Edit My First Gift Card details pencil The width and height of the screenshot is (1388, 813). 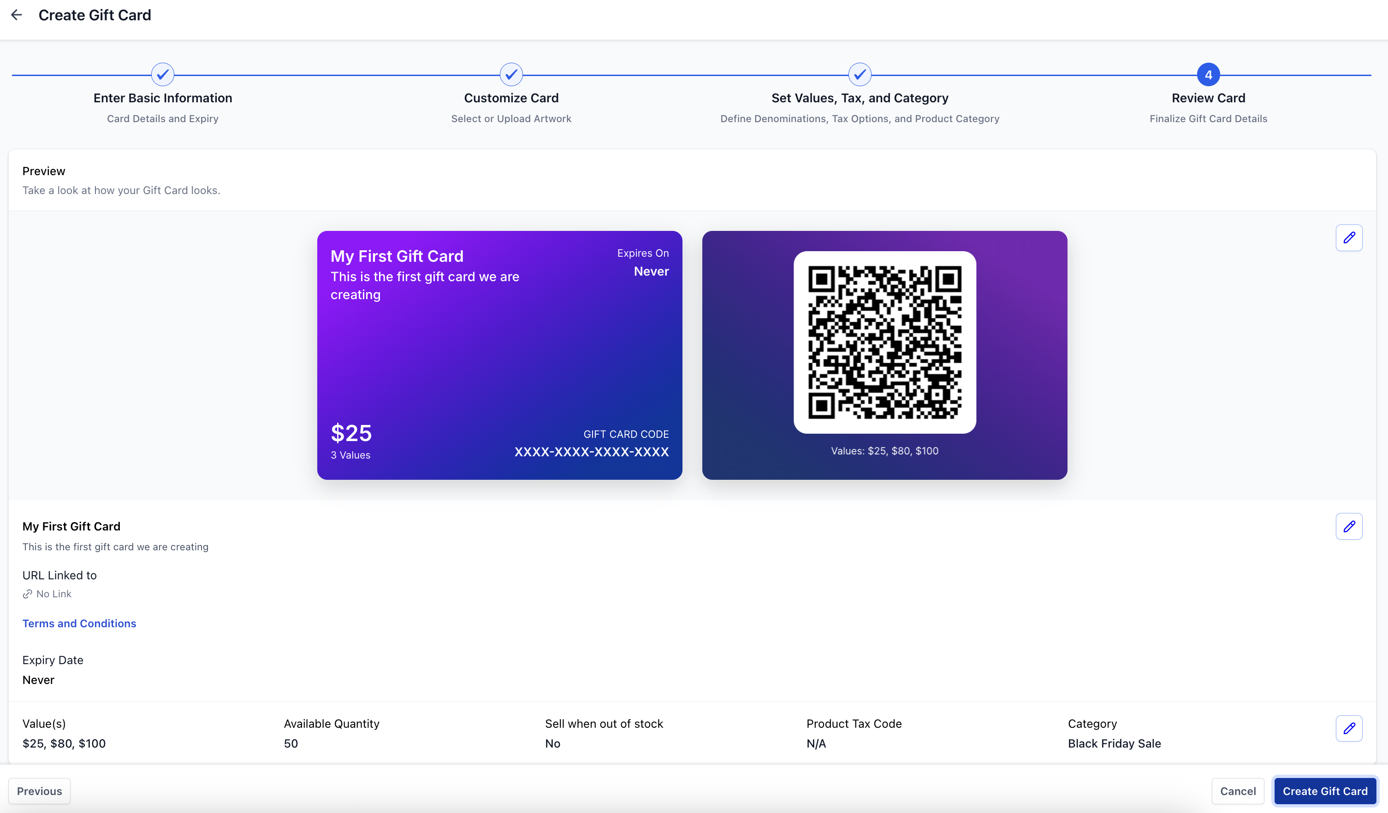1348,527
